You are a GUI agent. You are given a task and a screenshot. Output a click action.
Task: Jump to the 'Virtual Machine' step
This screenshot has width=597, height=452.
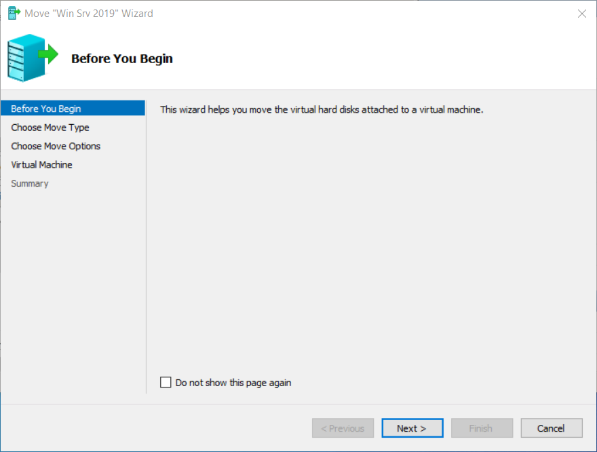pos(41,165)
